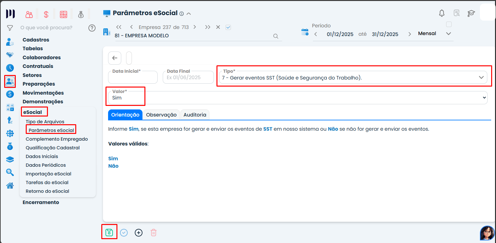
Task: Click the app logo in the top-left corner
Action: [x=10, y=14]
